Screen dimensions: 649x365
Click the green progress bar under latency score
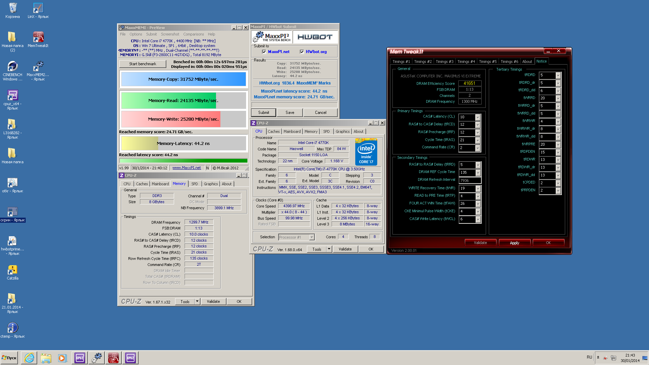[x=184, y=161]
